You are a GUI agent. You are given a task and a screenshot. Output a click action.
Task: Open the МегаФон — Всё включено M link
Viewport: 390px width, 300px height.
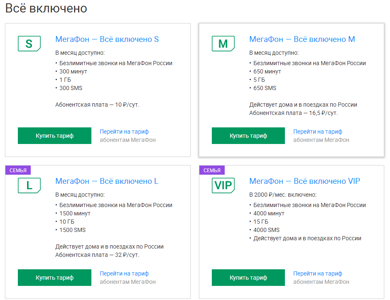(302, 39)
